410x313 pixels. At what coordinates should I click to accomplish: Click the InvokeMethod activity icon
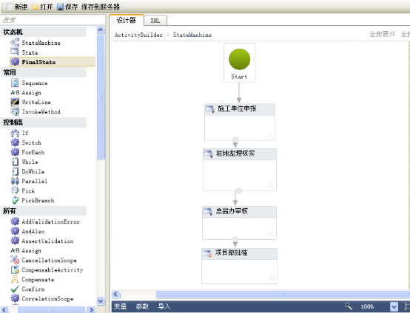tap(15, 111)
